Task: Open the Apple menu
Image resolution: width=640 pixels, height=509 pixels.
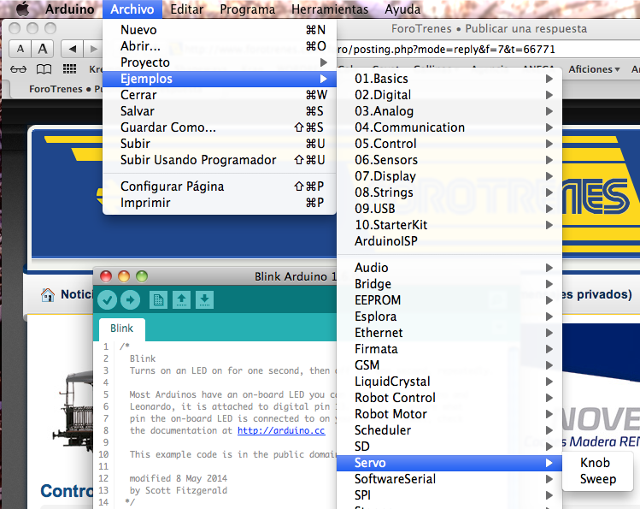Action: (x=23, y=9)
